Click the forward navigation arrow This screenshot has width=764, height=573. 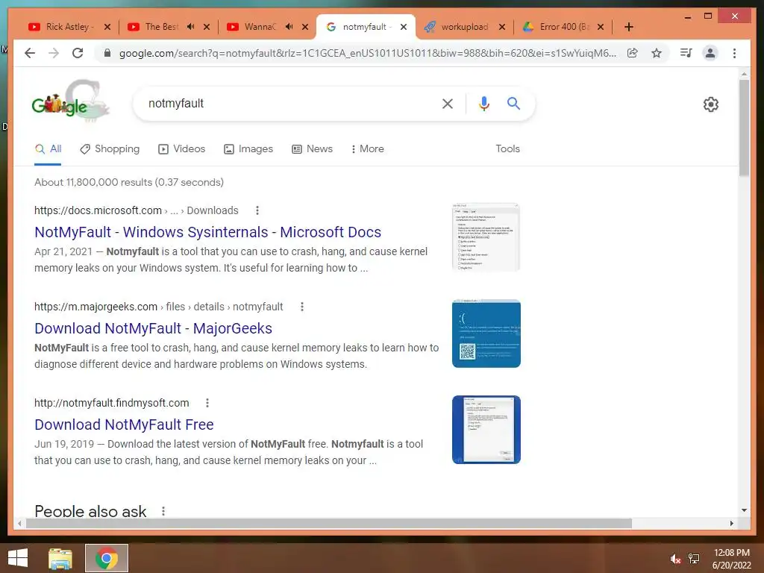pos(54,53)
